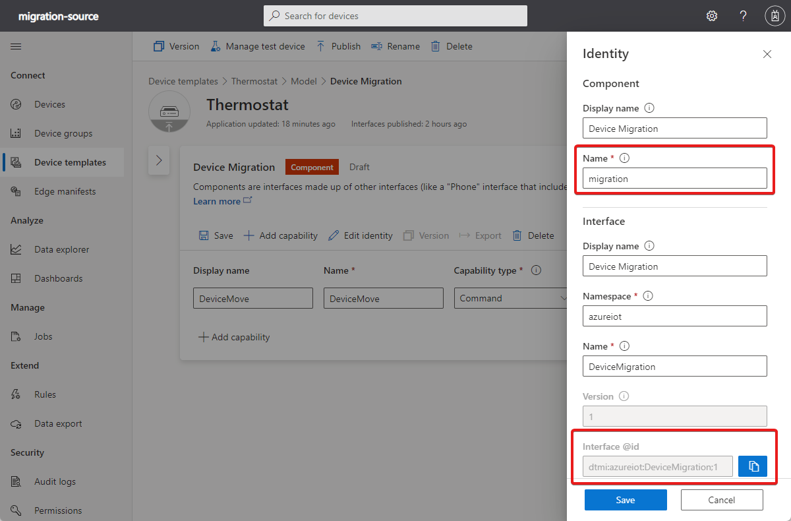Go to Device groups

click(x=62, y=133)
